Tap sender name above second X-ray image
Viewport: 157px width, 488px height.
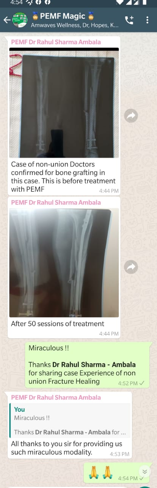click(56, 202)
